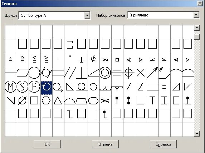Choose the small square symbol in third row
The height and width of the screenshot is (153, 205).
[x=117, y=60]
